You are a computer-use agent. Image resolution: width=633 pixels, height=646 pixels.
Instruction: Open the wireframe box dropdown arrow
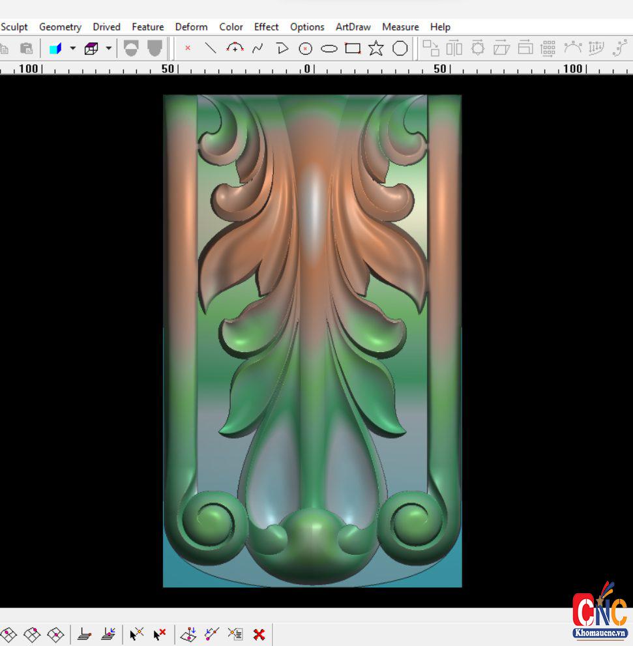[108, 49]
